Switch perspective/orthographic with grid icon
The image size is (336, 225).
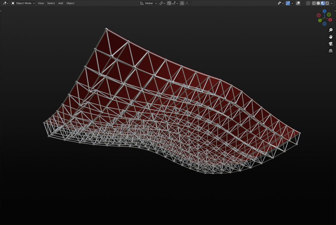(331, 50)
